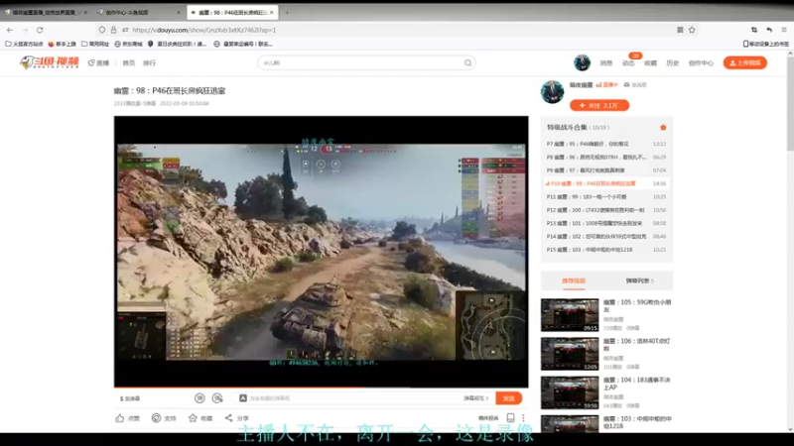Click the 发消息 send message link
This screenshot has height=446, width=794.
tap(635, 85)
